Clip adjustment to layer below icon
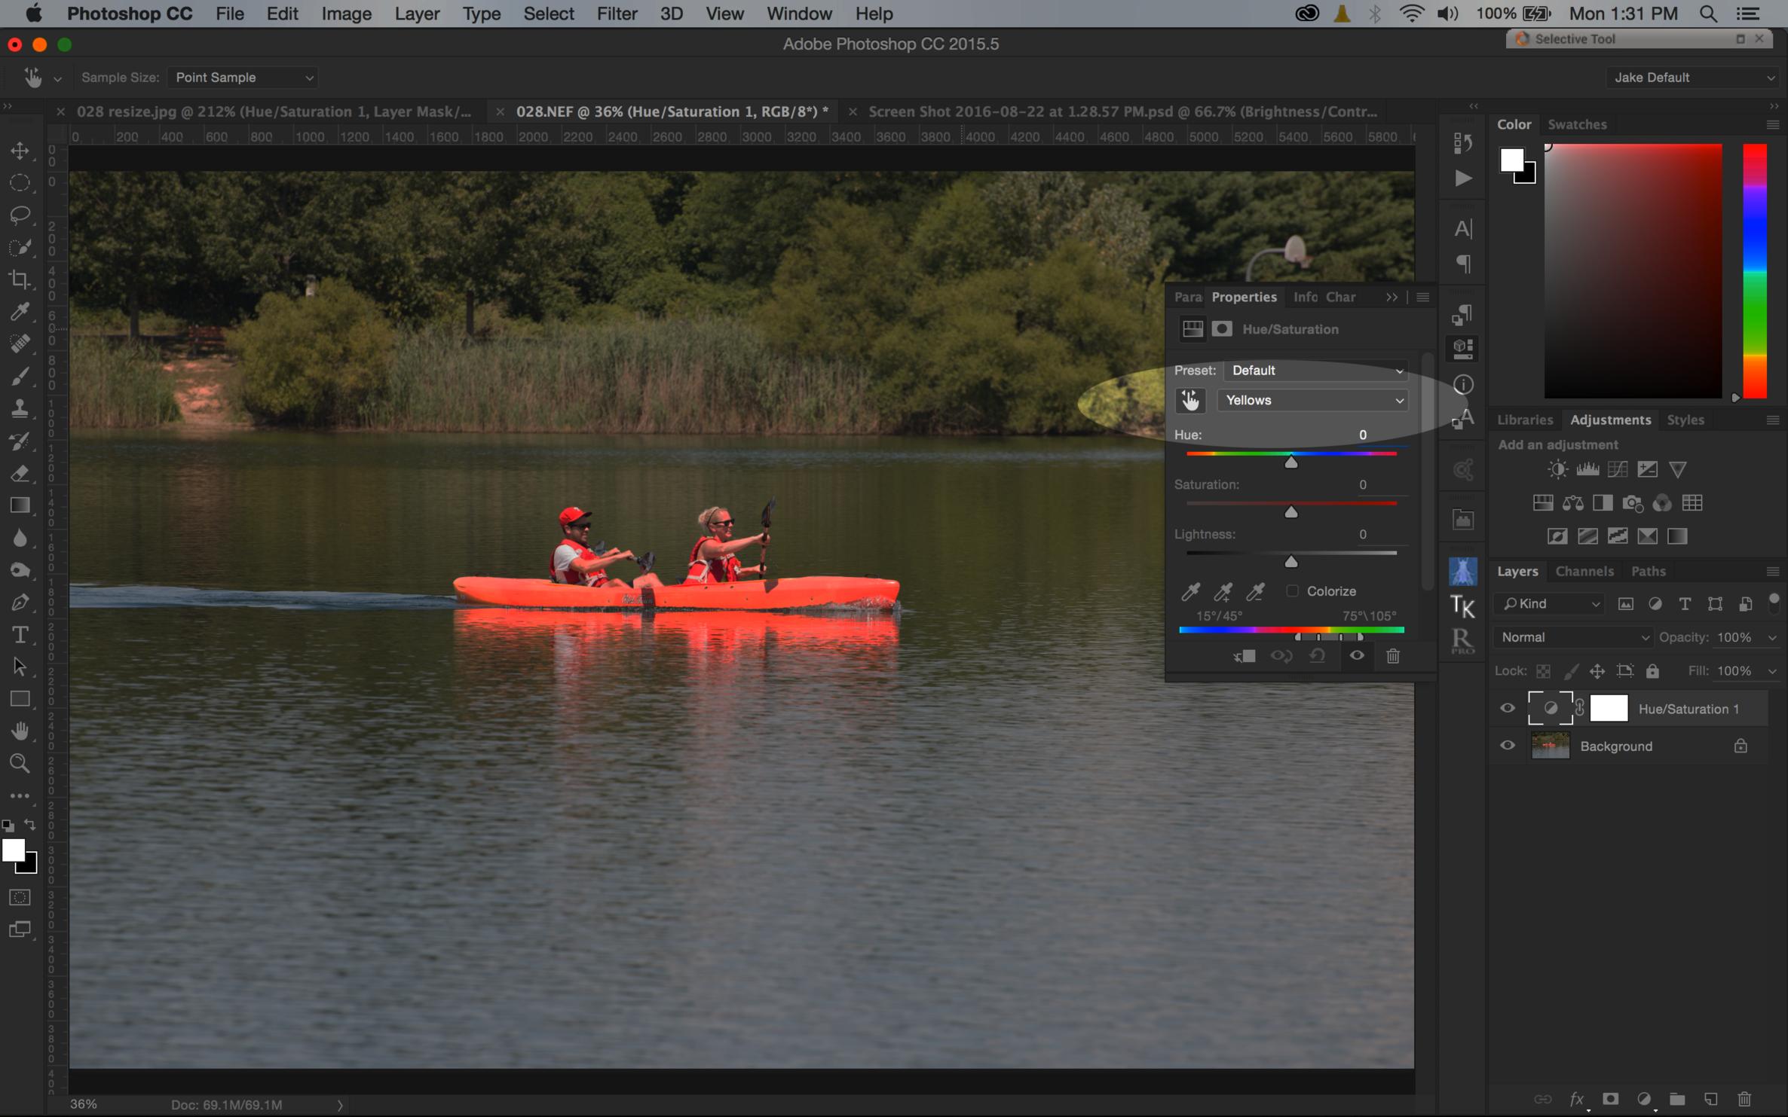Image resolution: width=1788 pixels, height=1117 pixels. (x=1244, y=656)
